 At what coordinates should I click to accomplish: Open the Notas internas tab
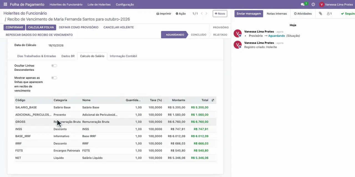(x=277, y=14)
